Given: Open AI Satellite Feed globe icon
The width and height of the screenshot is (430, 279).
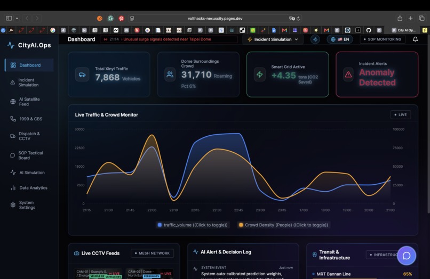Looking at the screenshot, I should click(13, 102).
